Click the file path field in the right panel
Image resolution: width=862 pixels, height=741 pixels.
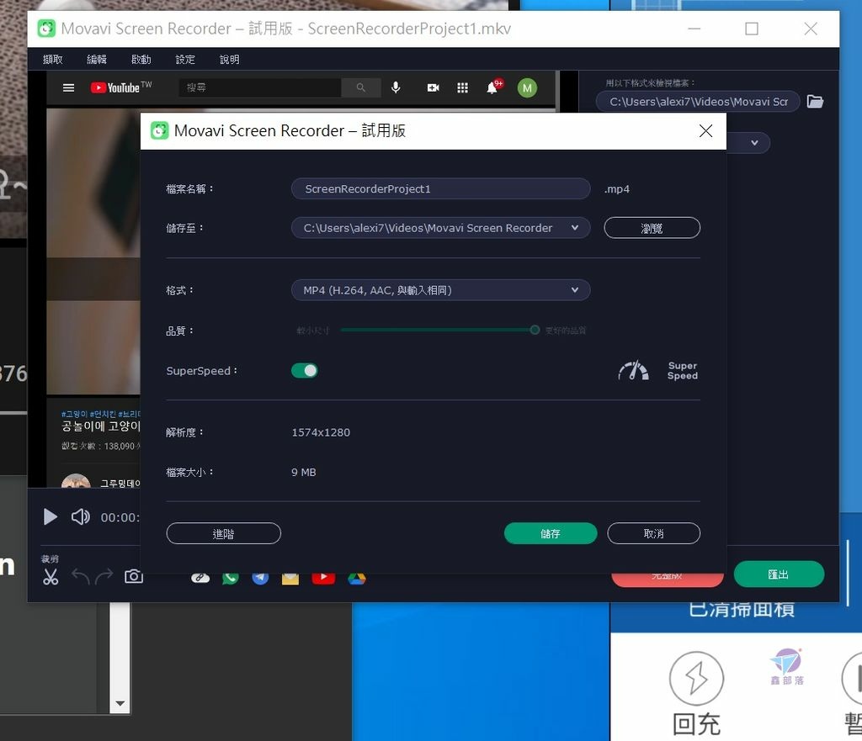698,102
